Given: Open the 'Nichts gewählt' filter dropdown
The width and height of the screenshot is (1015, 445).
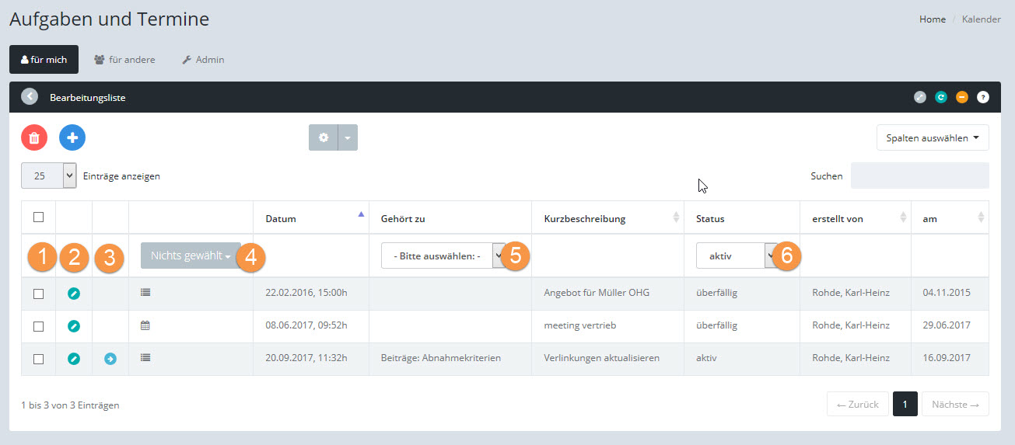Looking at the screenshot, I should 191,256.
